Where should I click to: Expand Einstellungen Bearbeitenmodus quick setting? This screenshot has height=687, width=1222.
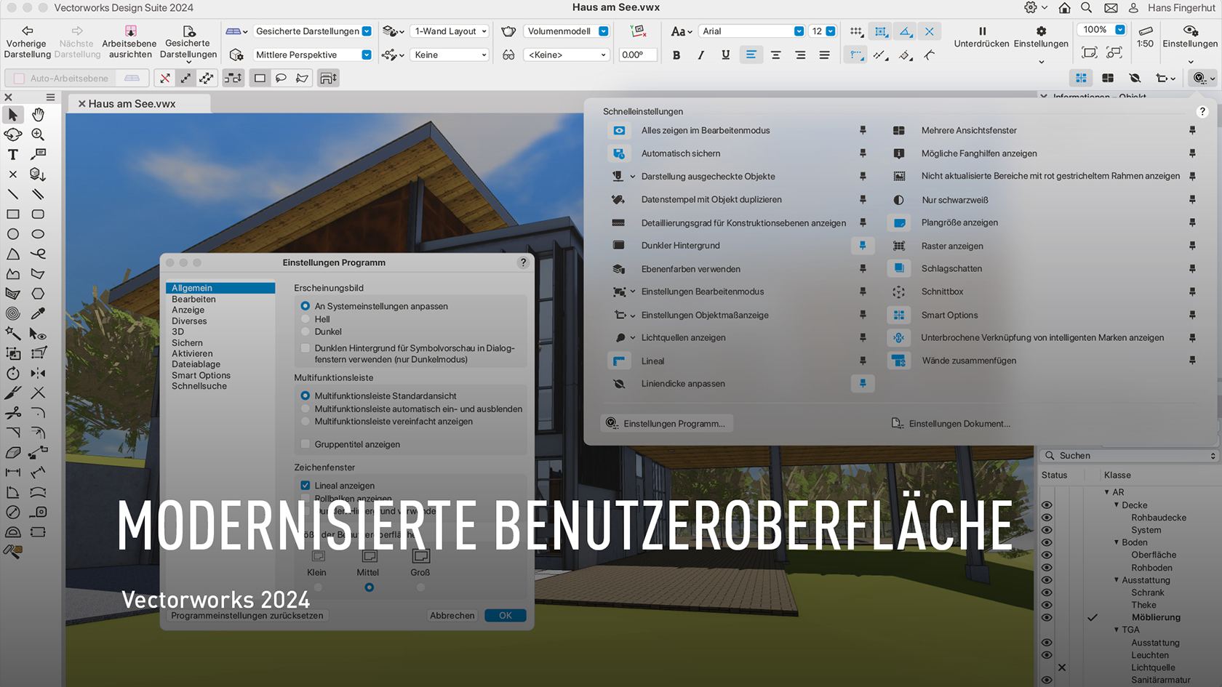pos(632,292)
